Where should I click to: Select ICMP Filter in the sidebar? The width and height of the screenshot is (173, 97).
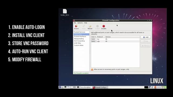(x=81, y=43)
